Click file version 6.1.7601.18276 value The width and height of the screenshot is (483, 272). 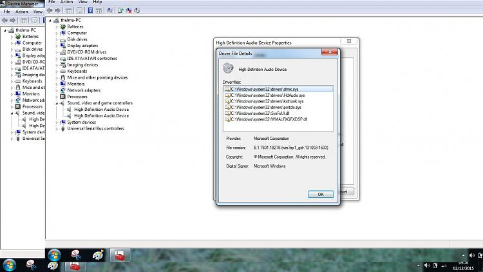coord(291,148)
